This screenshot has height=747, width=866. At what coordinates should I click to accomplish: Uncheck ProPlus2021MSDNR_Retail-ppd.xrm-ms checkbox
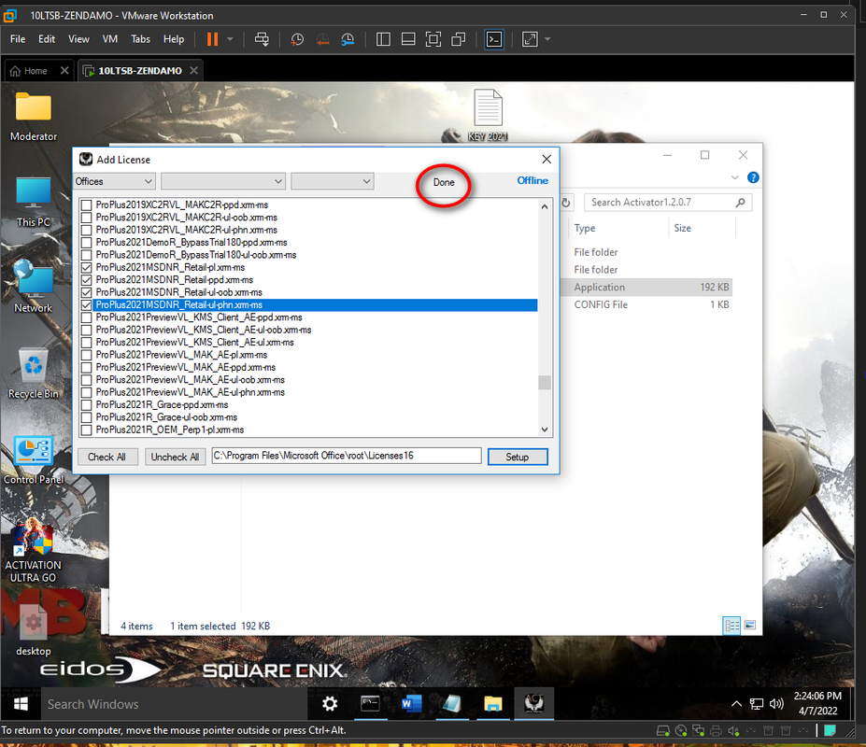point(87,280)
